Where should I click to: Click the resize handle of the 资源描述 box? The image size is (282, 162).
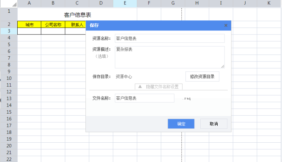(223, 66)
